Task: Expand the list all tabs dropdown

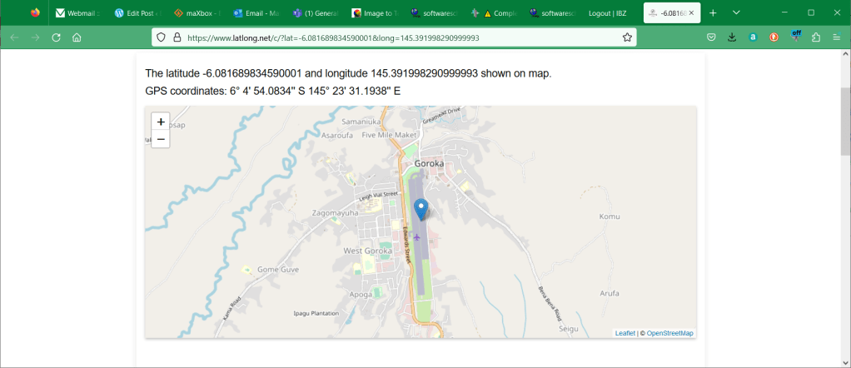Action: pyautogui.click(x=737, y=12)
